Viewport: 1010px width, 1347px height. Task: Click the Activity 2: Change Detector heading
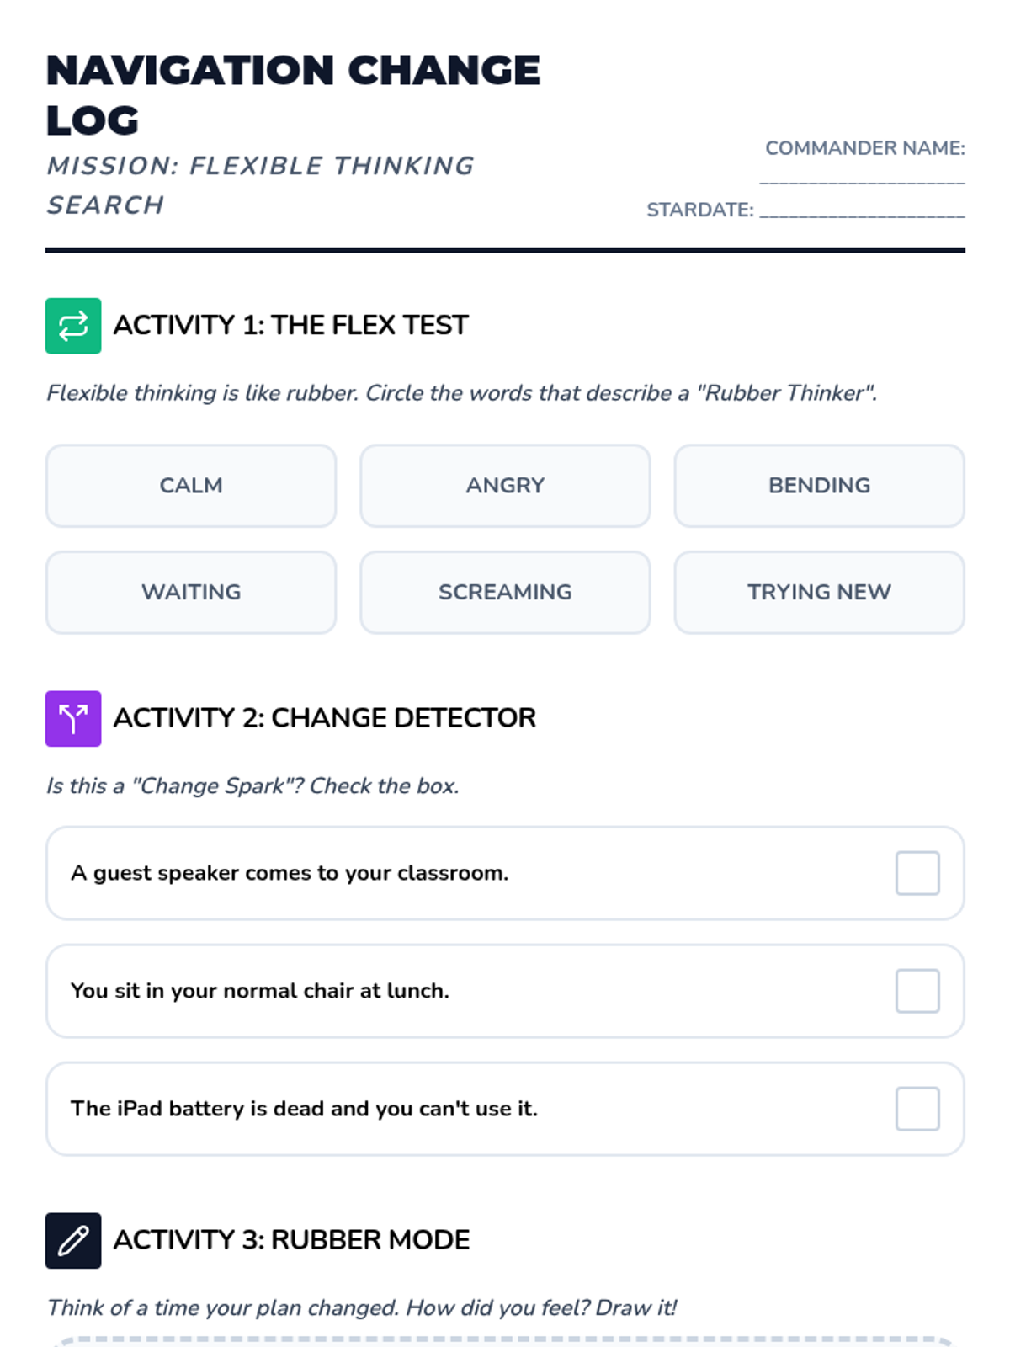pyautogui.click(x=324, y=718)
